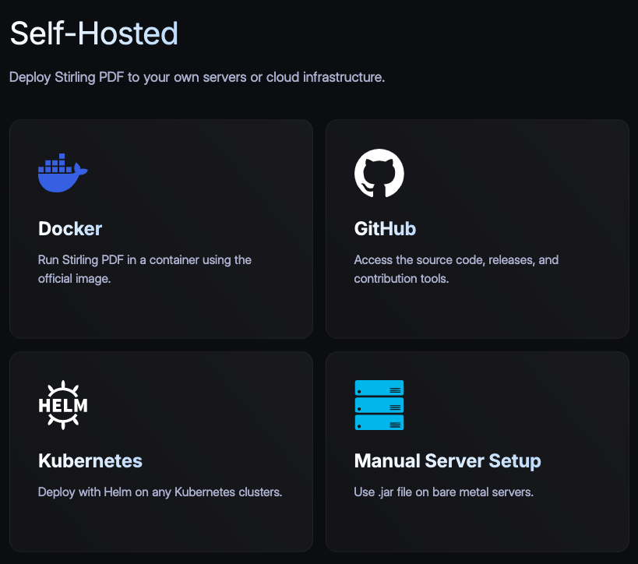Click the GitHub octocat logo
638x564 pixels.
379,173
